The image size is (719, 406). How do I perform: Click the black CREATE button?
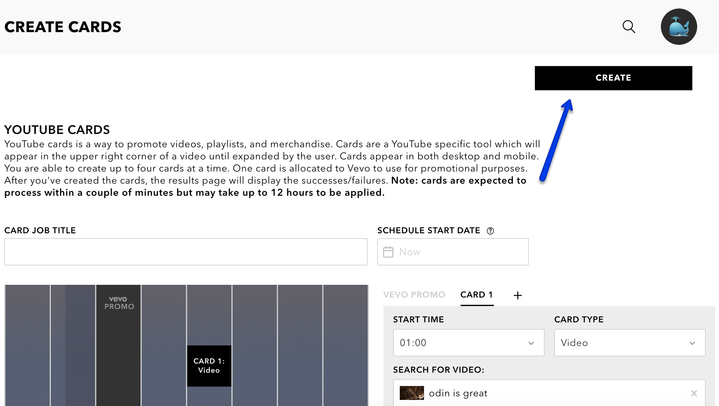613,78
